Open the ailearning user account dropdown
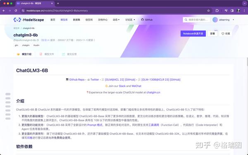The height and width of the screenshot is (155, 248). pyautogui.click(x=223, y=20)
